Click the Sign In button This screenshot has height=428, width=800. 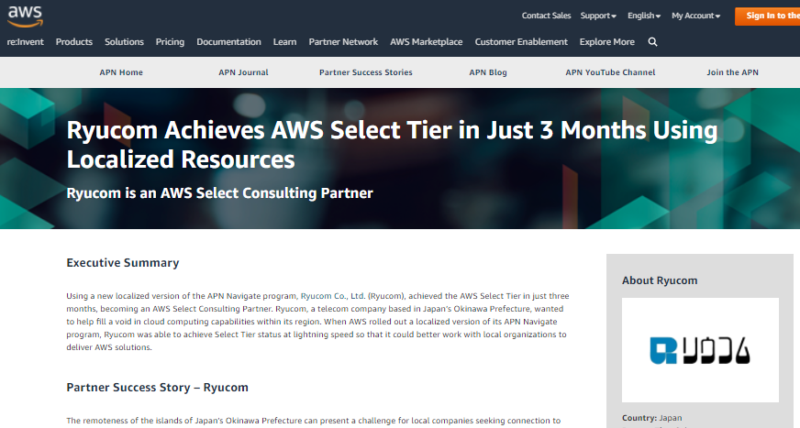(767, 16)
